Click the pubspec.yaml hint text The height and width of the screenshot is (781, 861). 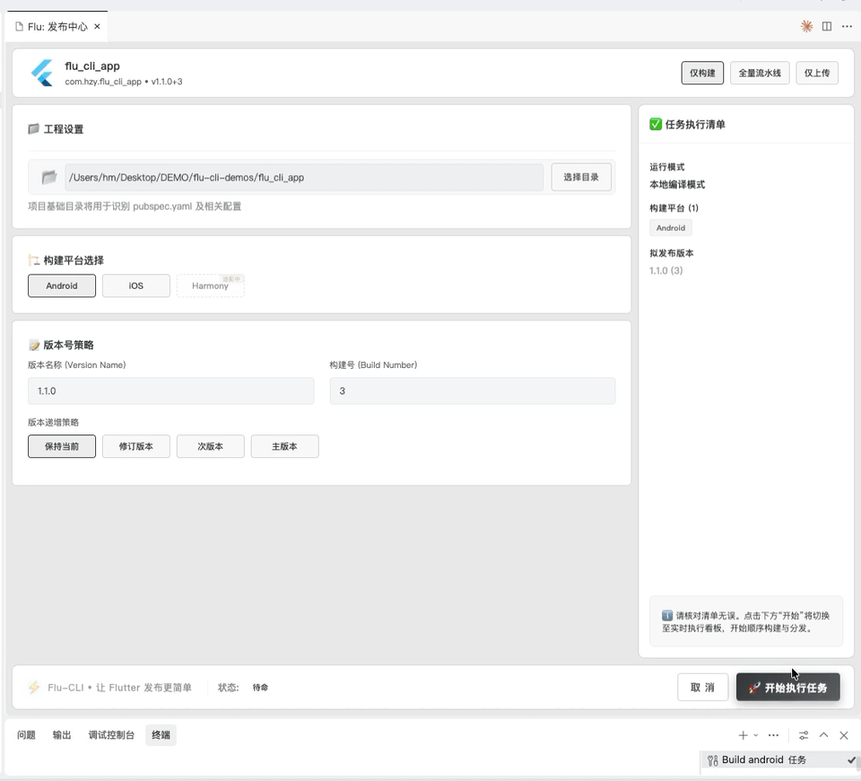pyautogui.click(x=135, y=206)
